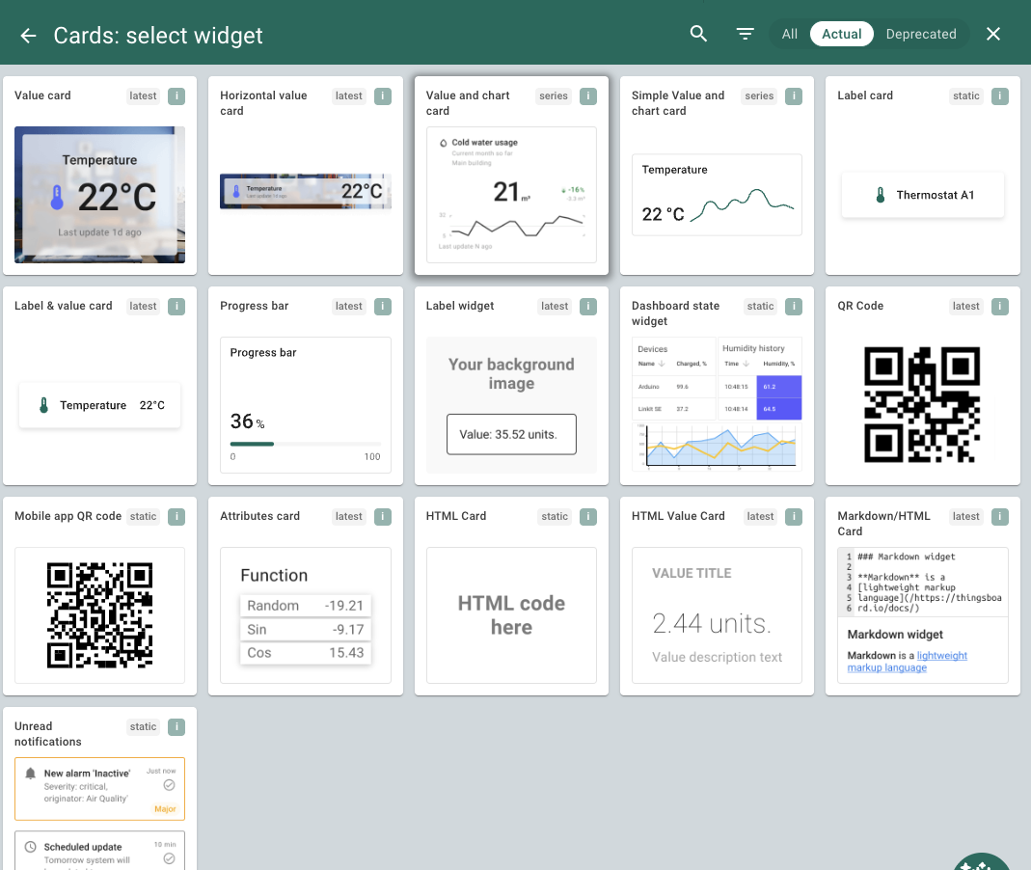Screen dimensions: 1031x870
Task: Show all widgets with the All toggle
Action: [789, 34]
